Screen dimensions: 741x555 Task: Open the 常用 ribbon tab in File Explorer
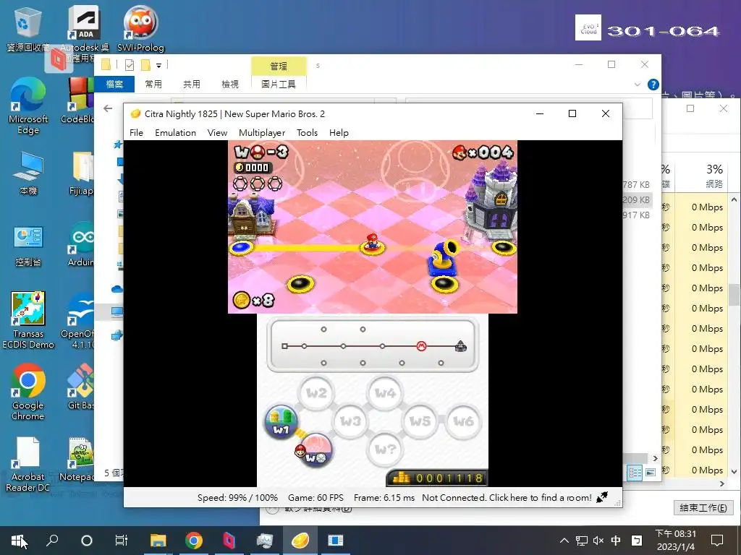[153, 84]
